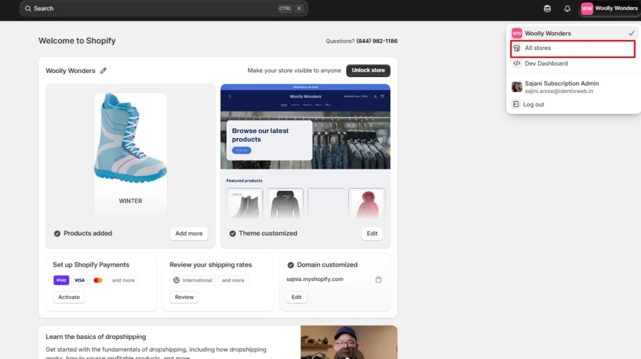Click the Theme customized checkmark icon

232,234
